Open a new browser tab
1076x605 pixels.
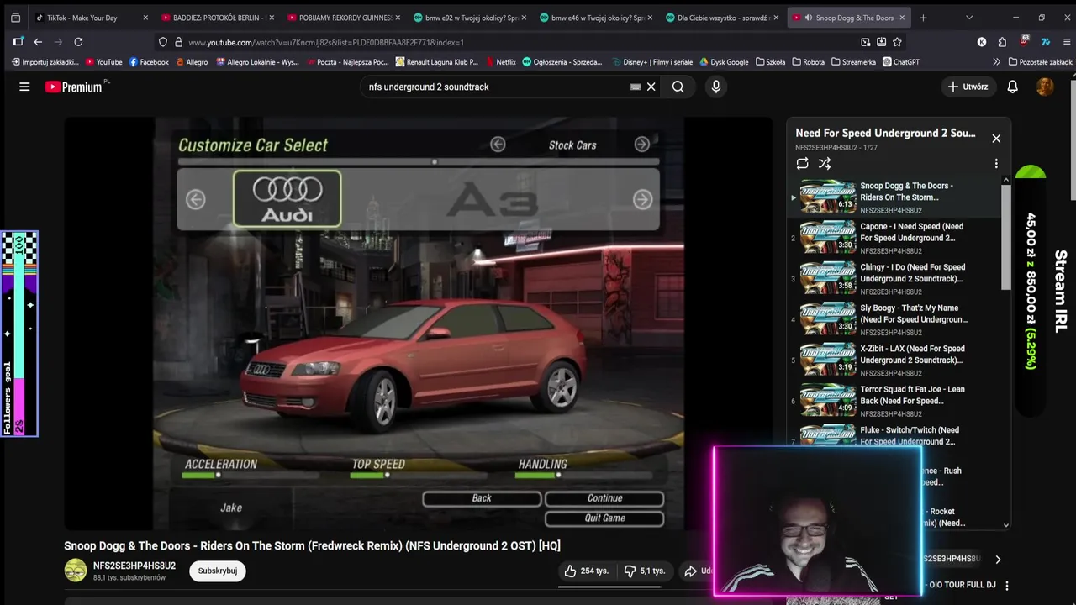click(923, 18)
